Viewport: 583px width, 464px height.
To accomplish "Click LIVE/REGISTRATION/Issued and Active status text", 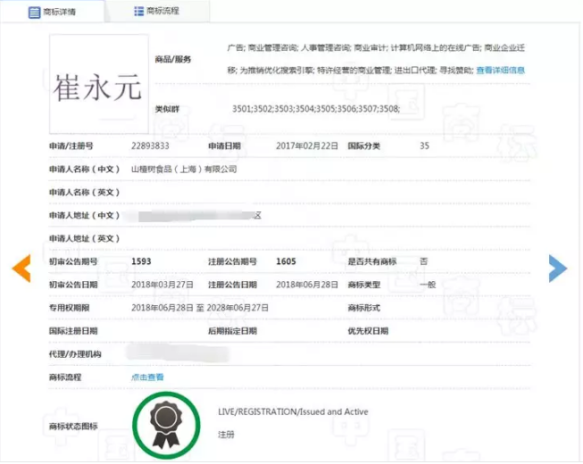I will pos(293,411).
